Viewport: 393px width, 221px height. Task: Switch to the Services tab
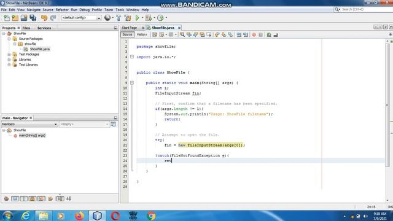tap(44, 28)
